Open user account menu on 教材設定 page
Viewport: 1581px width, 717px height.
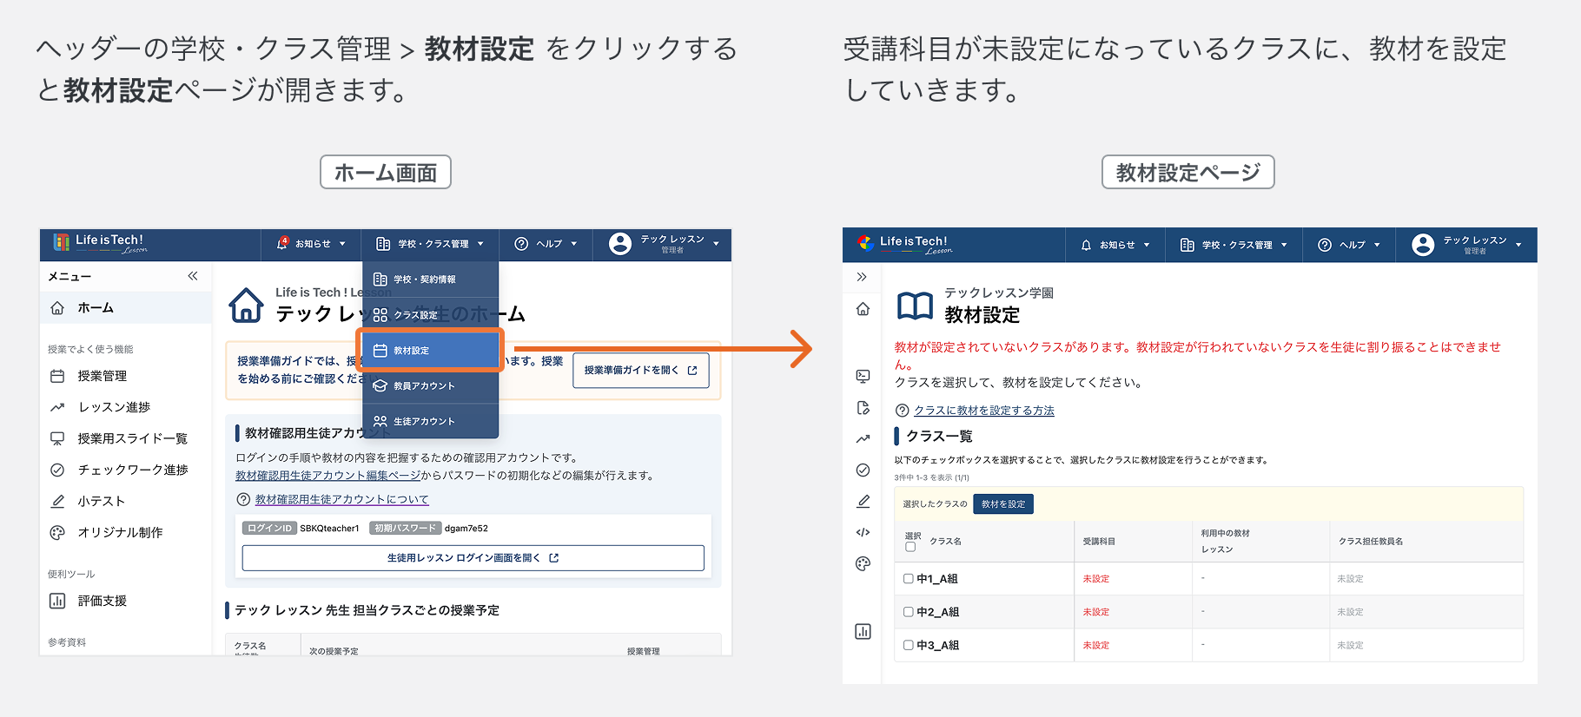click(x=1467, y=245)
